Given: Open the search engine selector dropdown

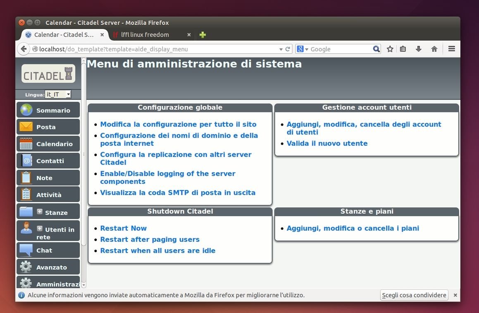Looking at the screenshot, I should point(303,49).
